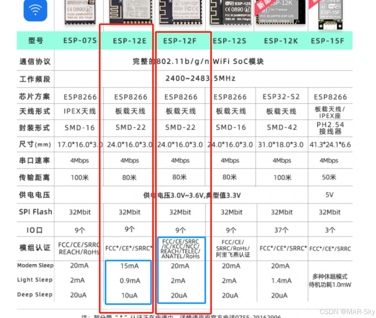Select the ESP-15F column header

pos(328,41)
